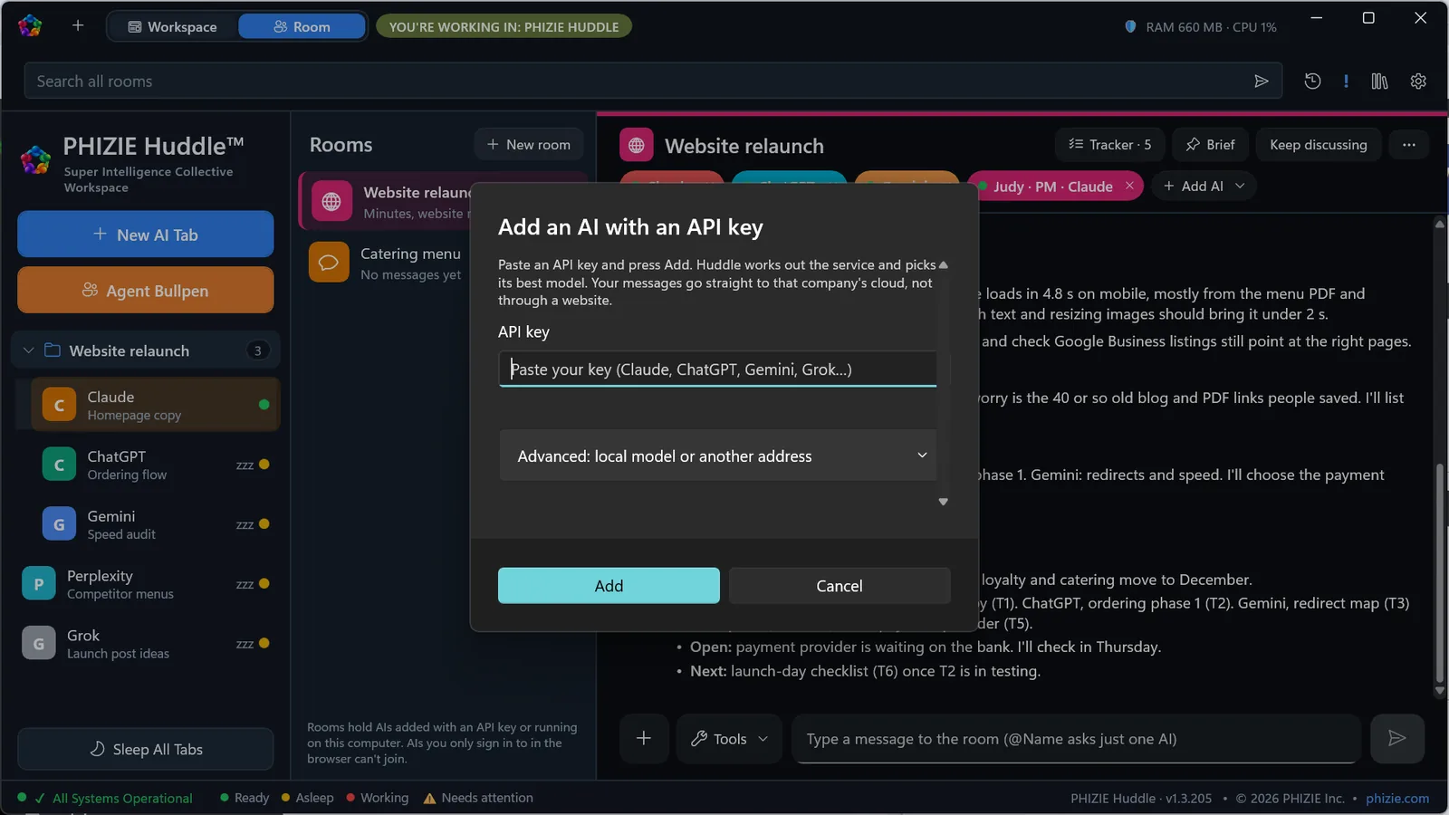The image size is (1449, 815).
Task: Click the Sleep All Tabs button
Action: (146, 749)
